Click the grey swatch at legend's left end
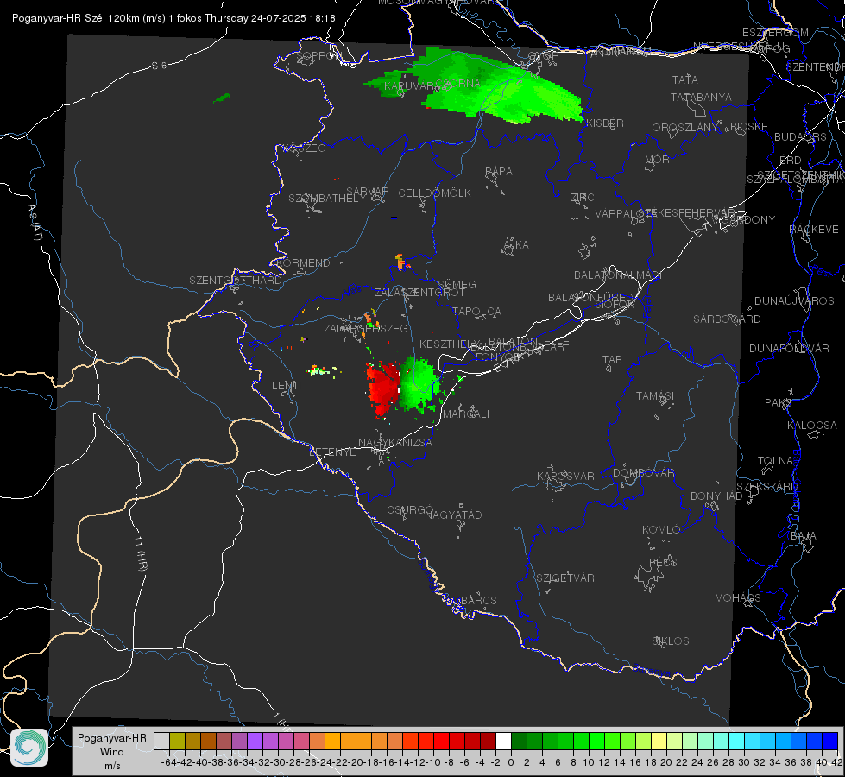The width and height of the screenshot is (845, 777). pos(161,741)
